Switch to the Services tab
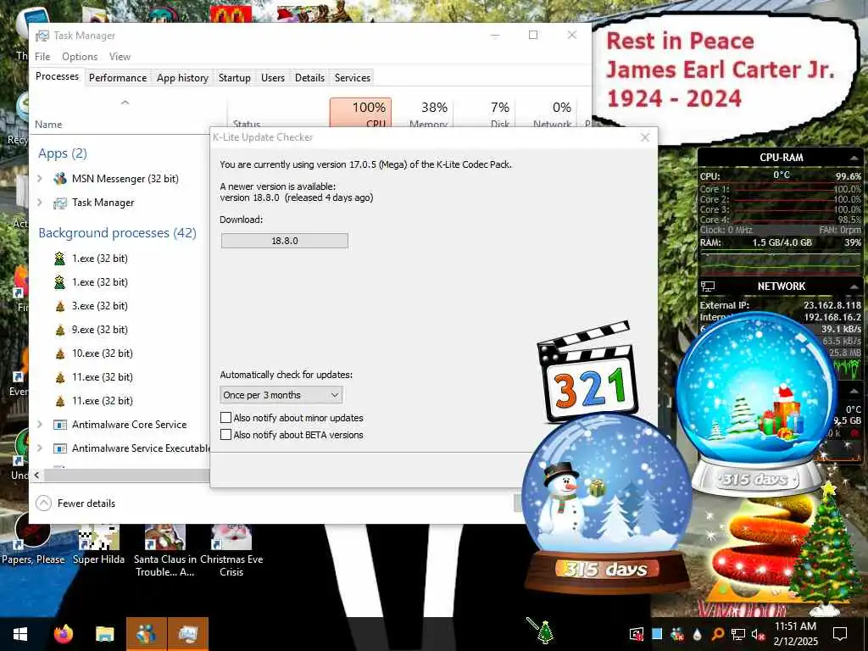The image size is (868, 651). [352, 77]
